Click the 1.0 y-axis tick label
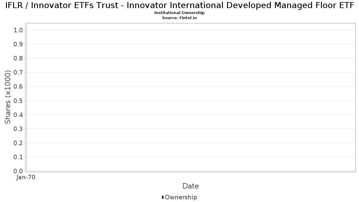 [18, 30]
